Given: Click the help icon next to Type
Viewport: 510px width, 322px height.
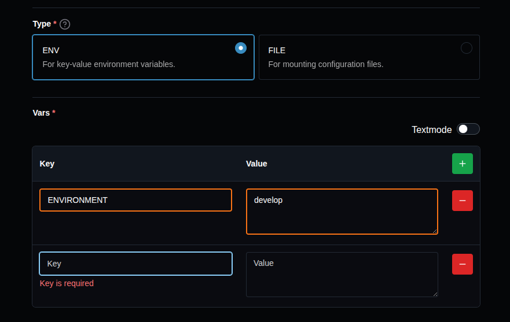Looking at the screenshot, I should 65,24.
